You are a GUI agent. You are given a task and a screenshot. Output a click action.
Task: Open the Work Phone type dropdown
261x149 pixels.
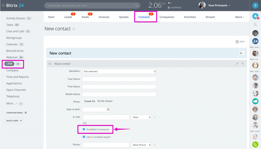(x=141, y=145)
